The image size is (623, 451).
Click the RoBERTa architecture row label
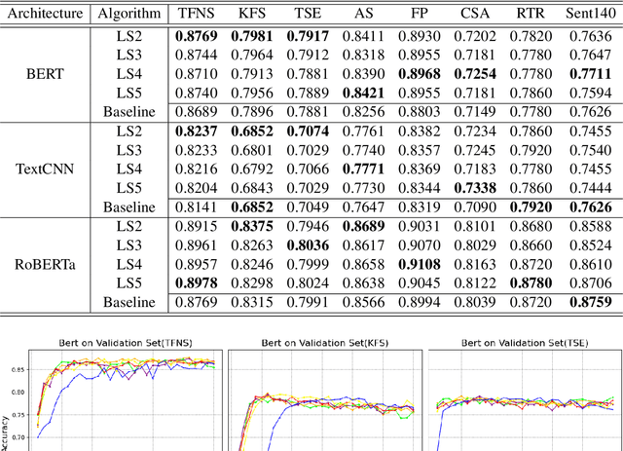tap(44, 265)
